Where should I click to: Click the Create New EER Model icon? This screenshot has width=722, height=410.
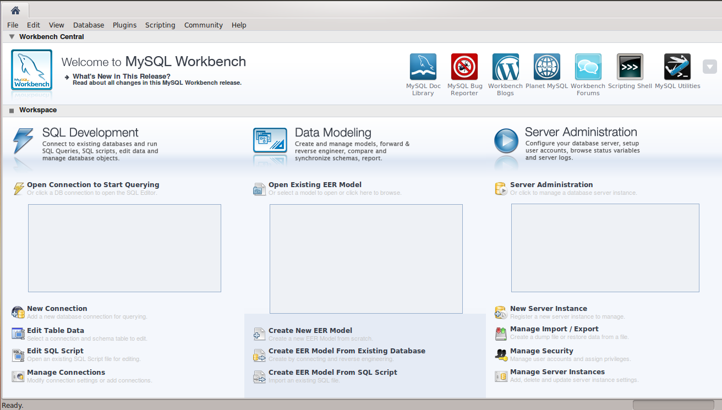[x=259, y=334]
